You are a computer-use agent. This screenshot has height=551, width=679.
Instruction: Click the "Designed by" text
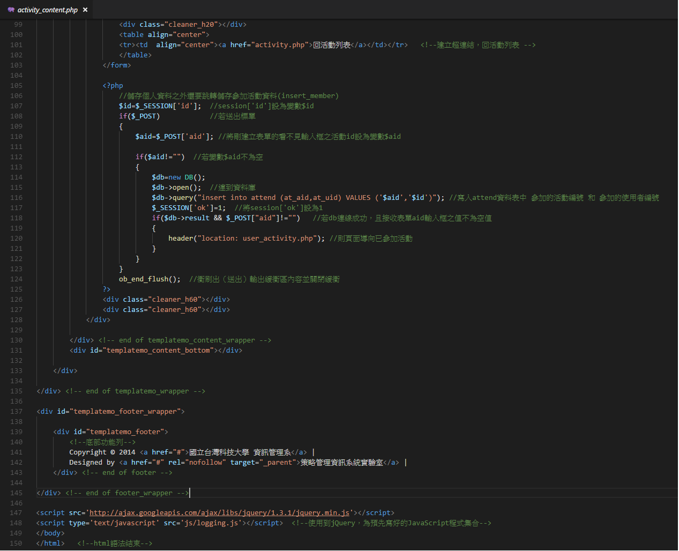92,463
